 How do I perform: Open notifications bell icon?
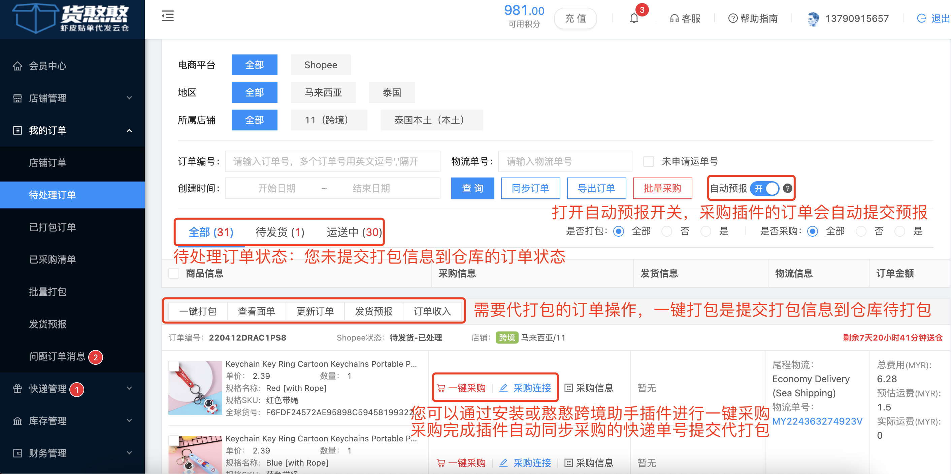tap(633, 18)
